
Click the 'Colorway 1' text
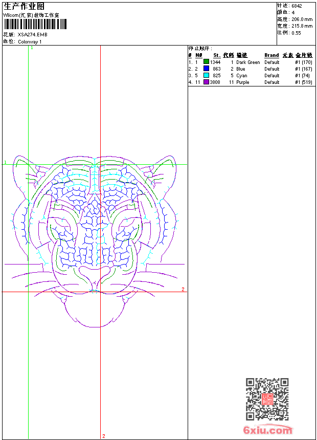(x=30, y=42)
